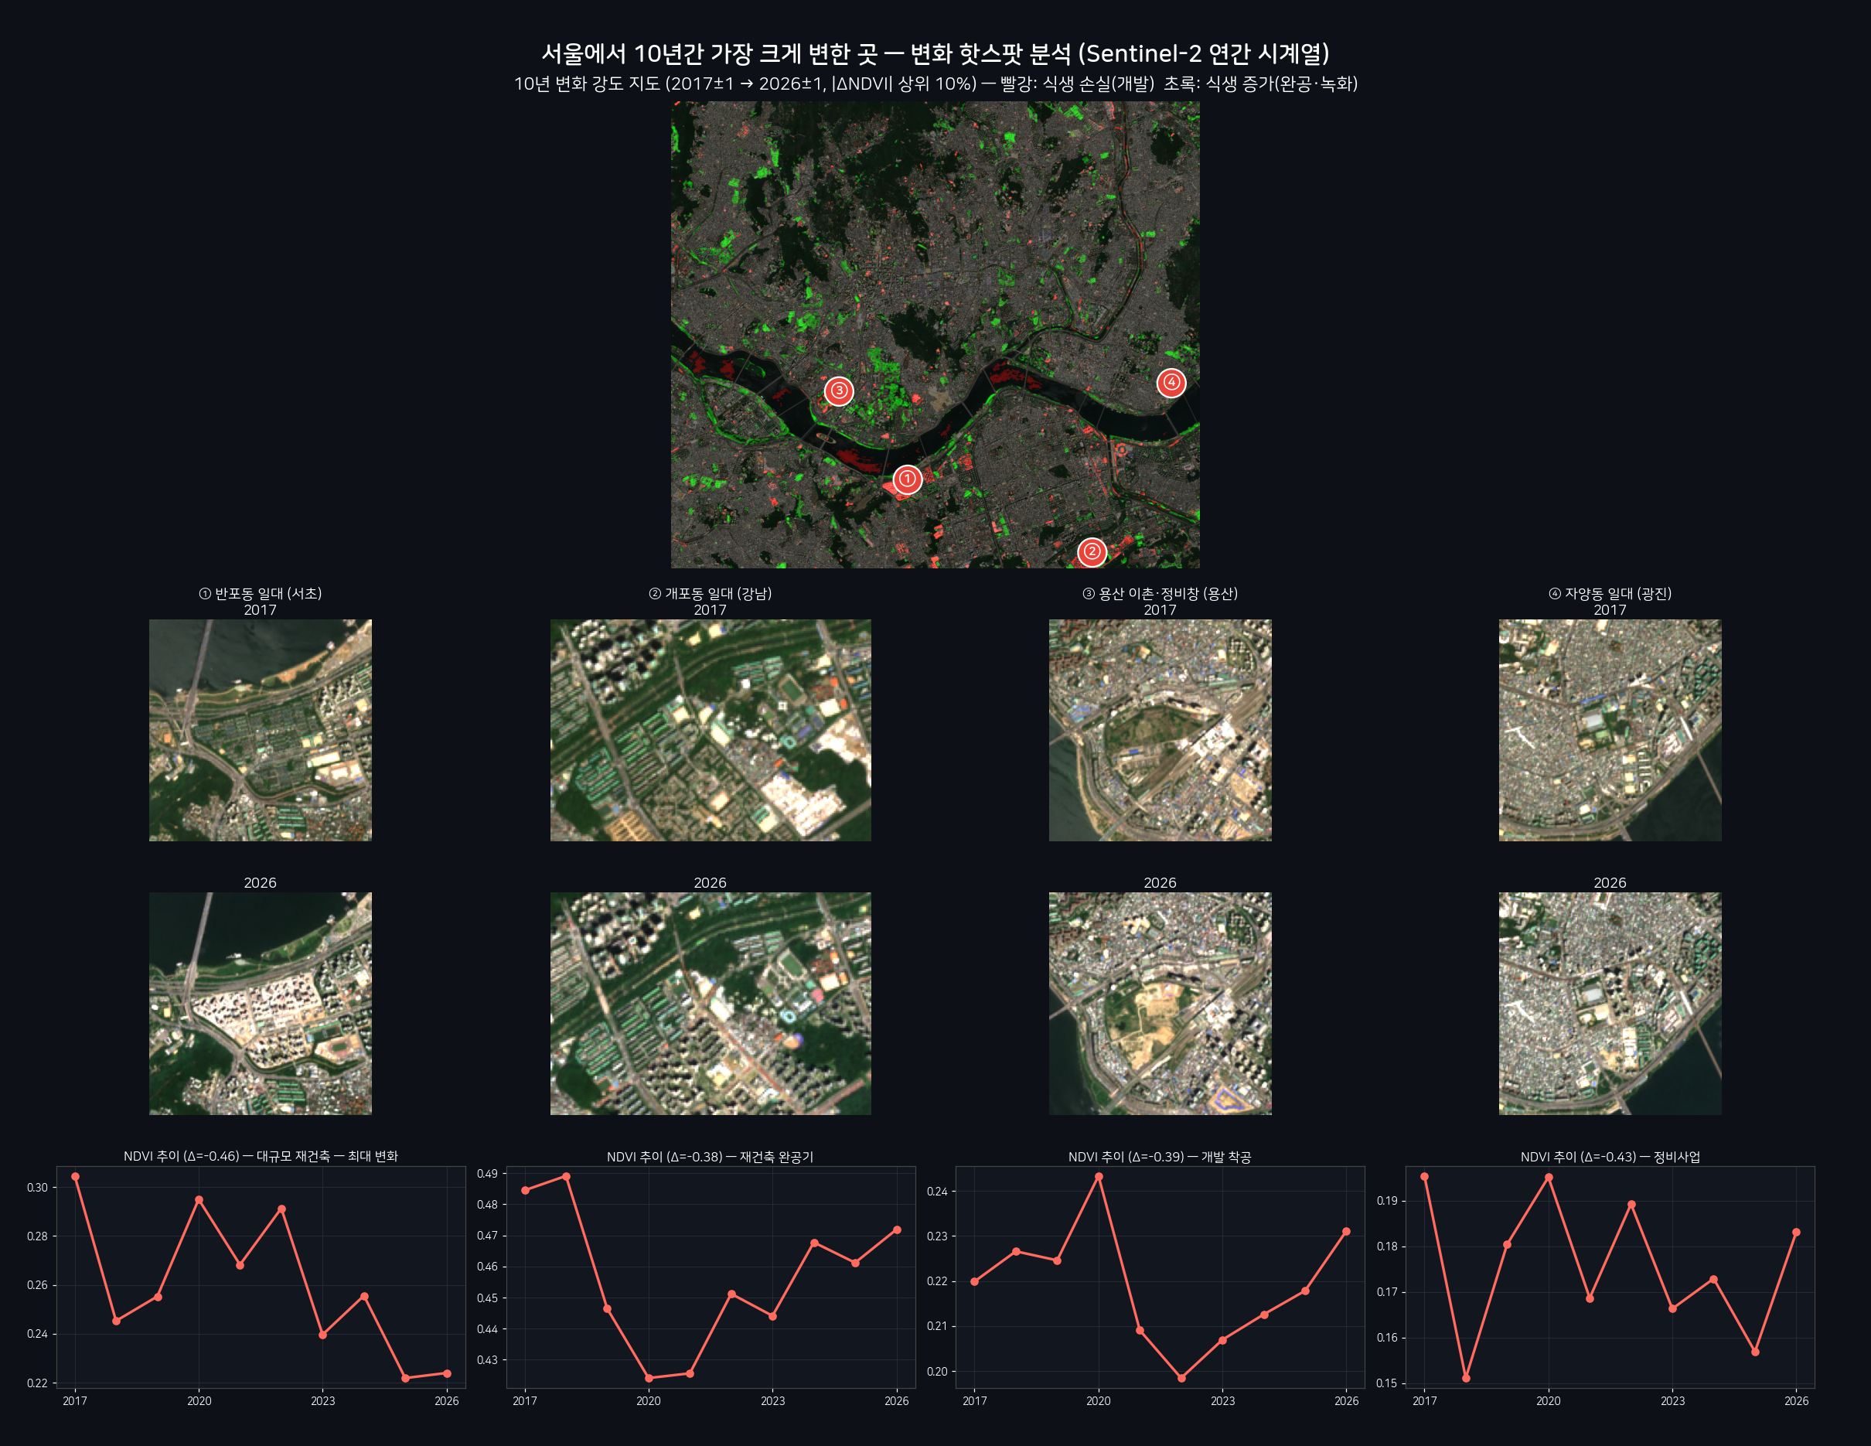The height and width of the screenshot is (1446, 1871).
Task: Select the 2026 Jayang-dong satellite image
Action: [1610, 1003]
